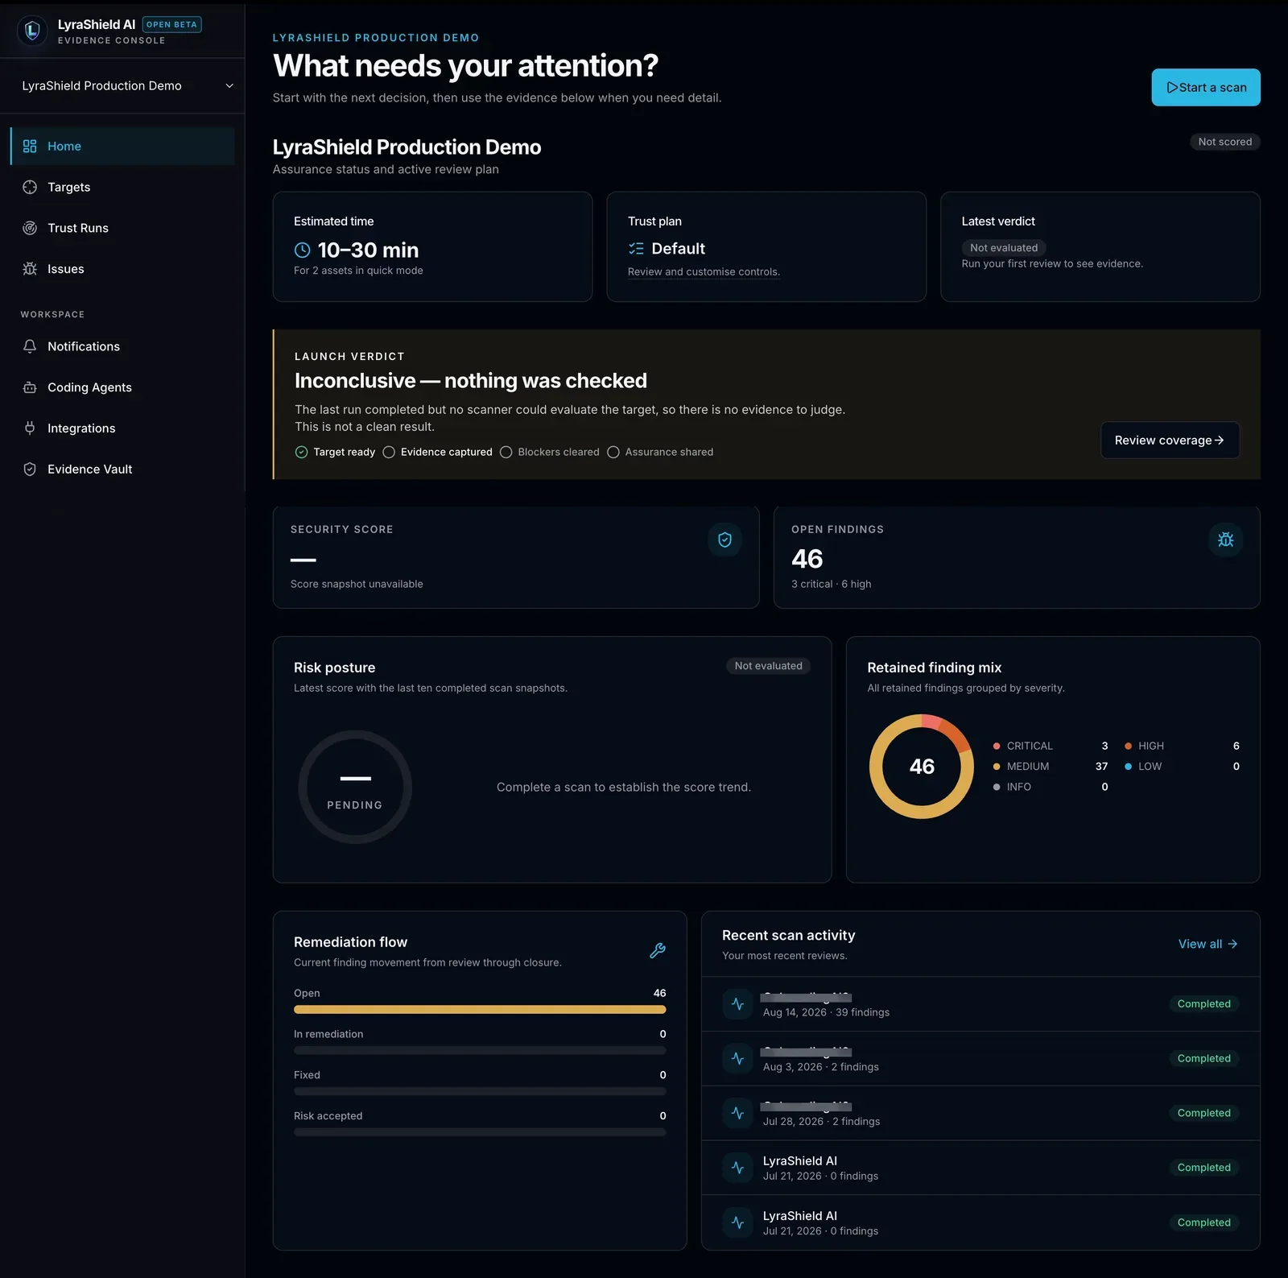1288x1278 pixels.
Task: Click the Not evaluated badge under Latest verdict
Action: [x=1004, y=248]
